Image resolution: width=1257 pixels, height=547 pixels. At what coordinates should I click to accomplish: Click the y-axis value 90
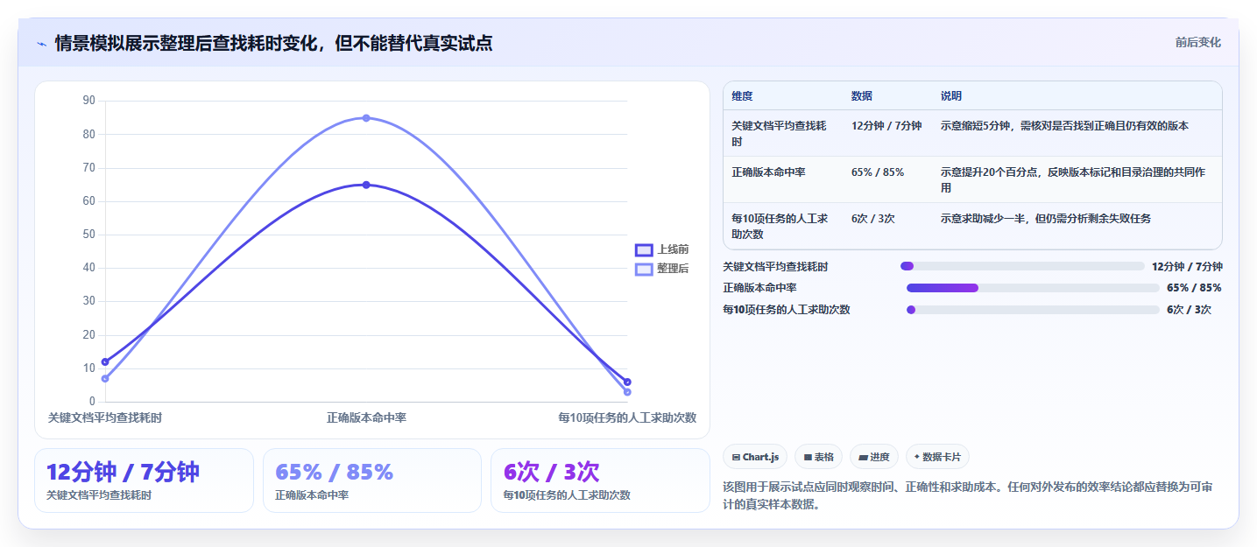[88, 101]
